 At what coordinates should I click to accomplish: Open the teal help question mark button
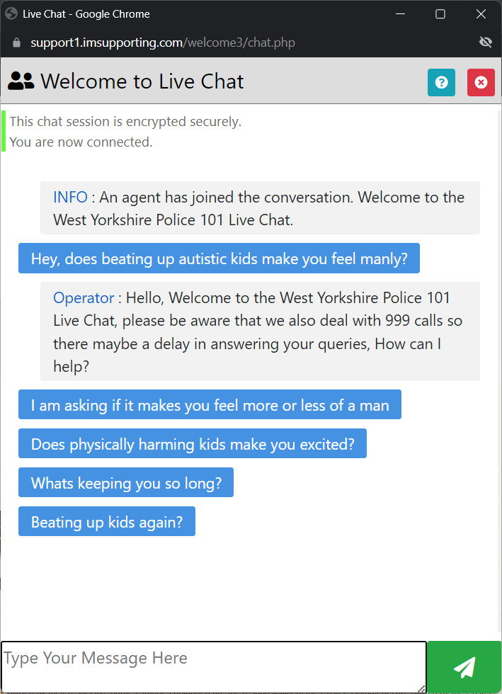pyautogui.click(x=441, y=82)
